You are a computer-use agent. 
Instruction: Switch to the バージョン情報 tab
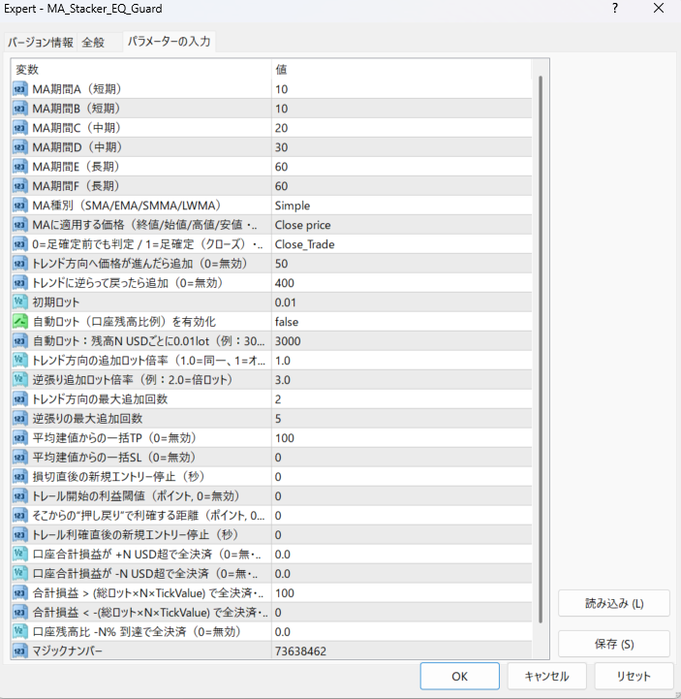pos(41,43)
